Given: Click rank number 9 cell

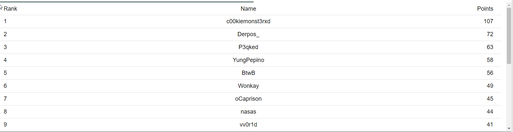Looking at the screenshot, I should point(5,125).
